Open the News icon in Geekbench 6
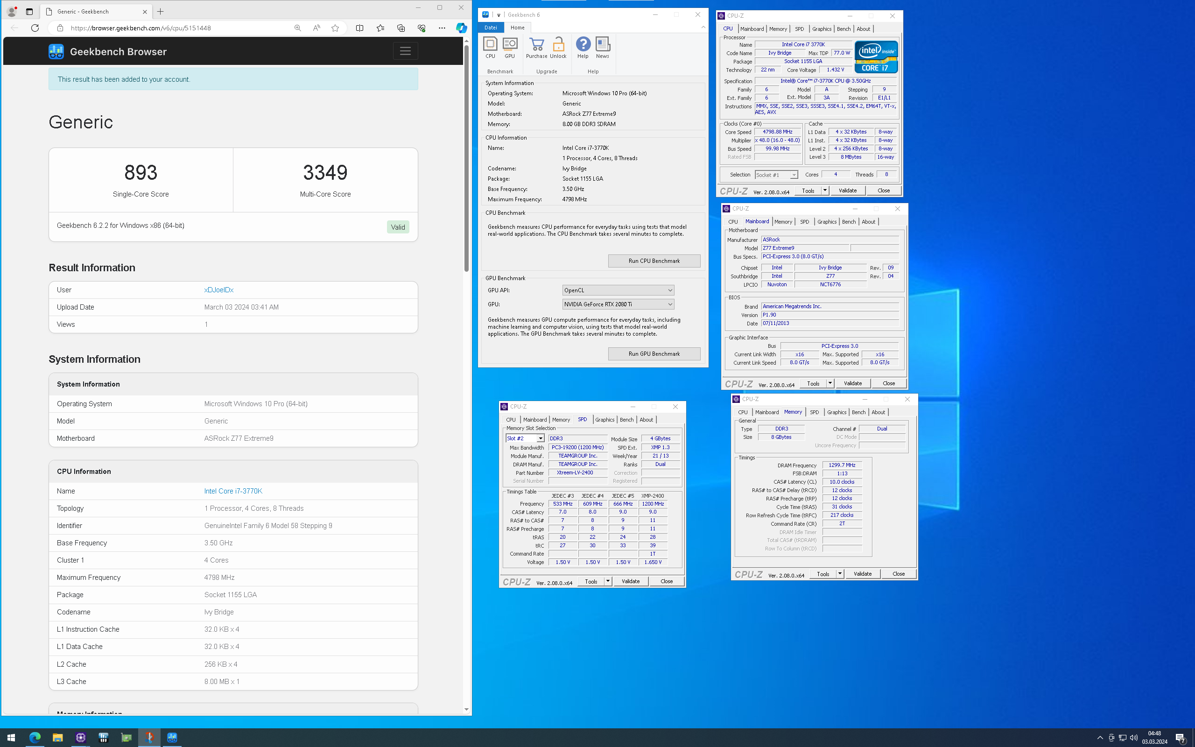 click(603, 48)
